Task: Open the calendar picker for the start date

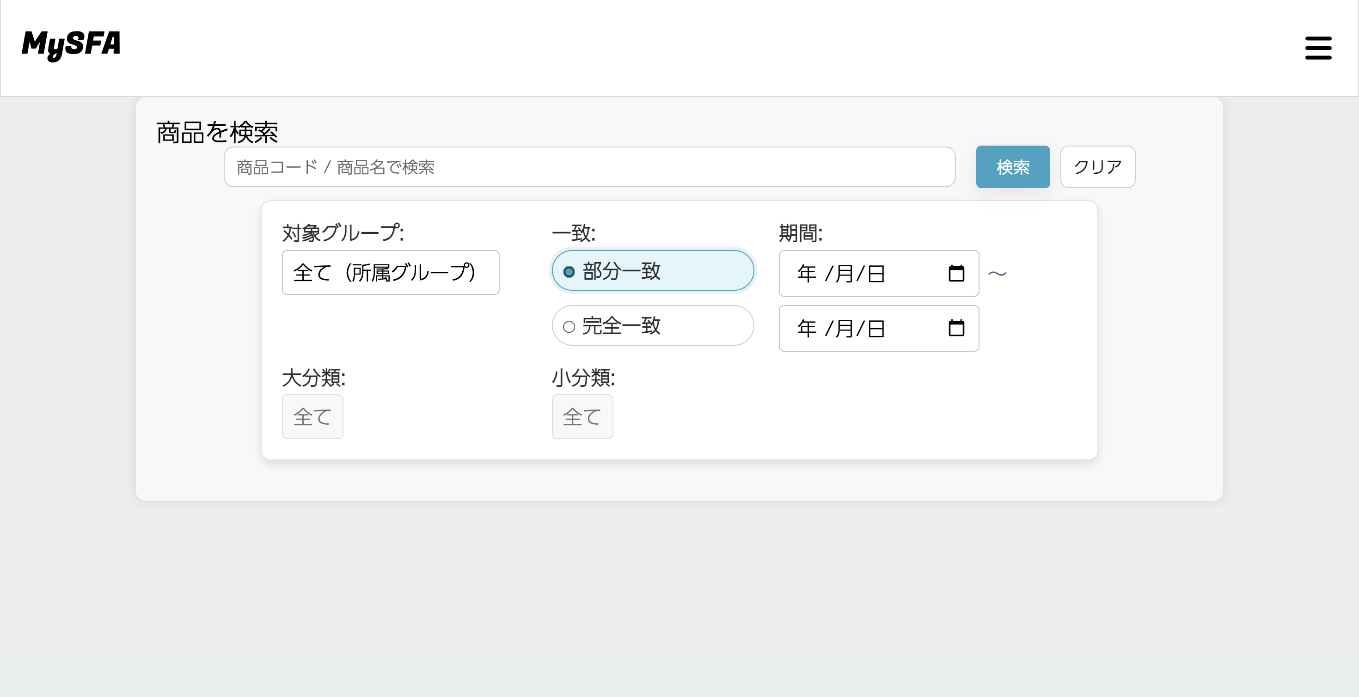Action: coord(956,273)
